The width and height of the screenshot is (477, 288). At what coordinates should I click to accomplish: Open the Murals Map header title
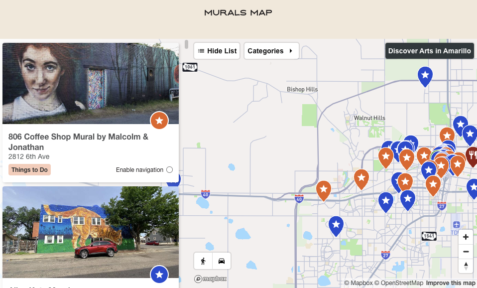[x=238, y=12]
